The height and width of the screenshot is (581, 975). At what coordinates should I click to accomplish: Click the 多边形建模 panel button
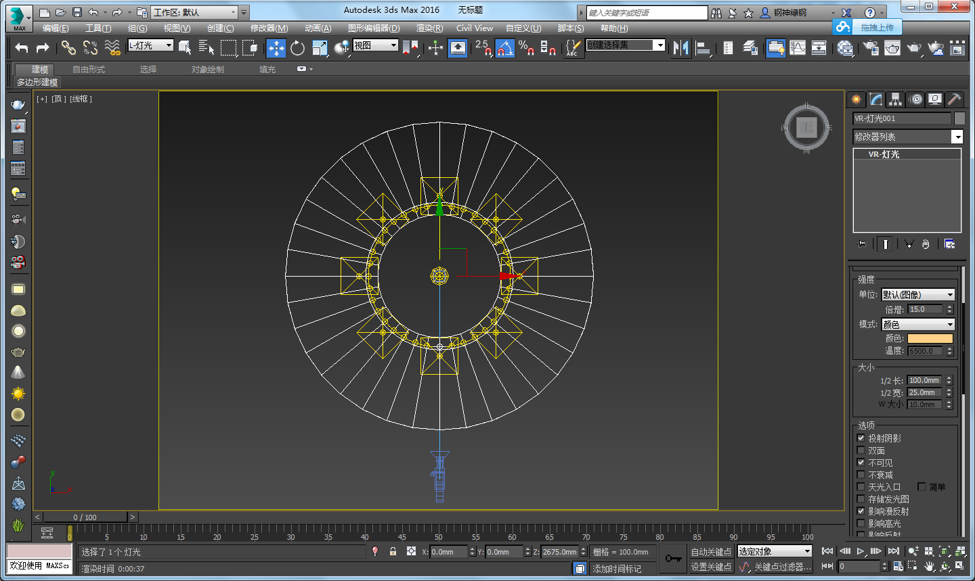tap(37, 83)
